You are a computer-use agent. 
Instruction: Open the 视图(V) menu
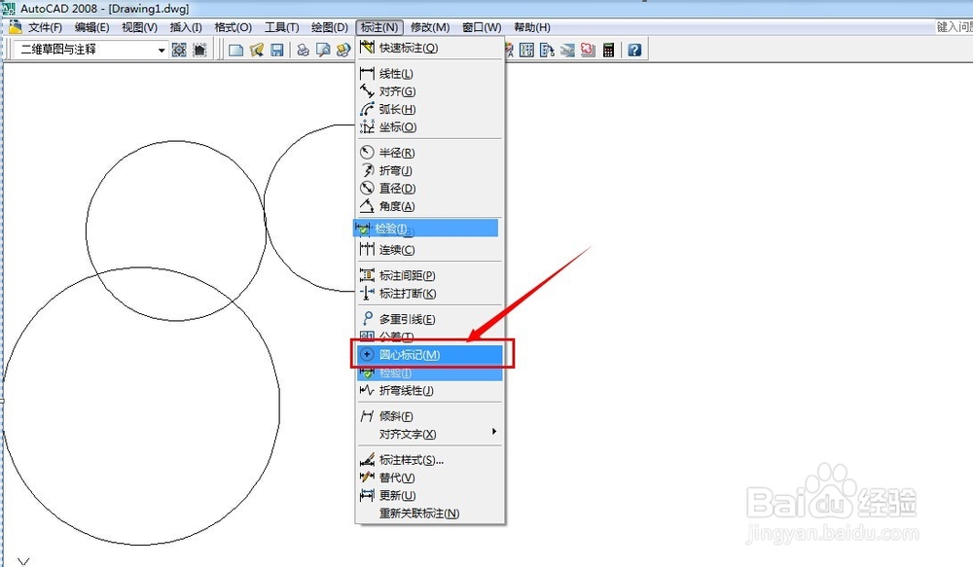[139, 27]
